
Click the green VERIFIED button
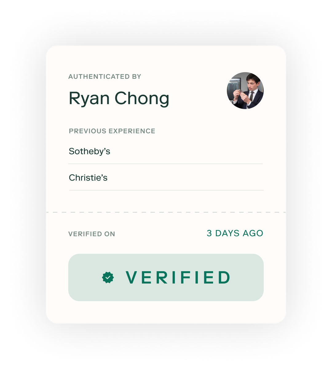pyautogui.click(x=166, y=277)
